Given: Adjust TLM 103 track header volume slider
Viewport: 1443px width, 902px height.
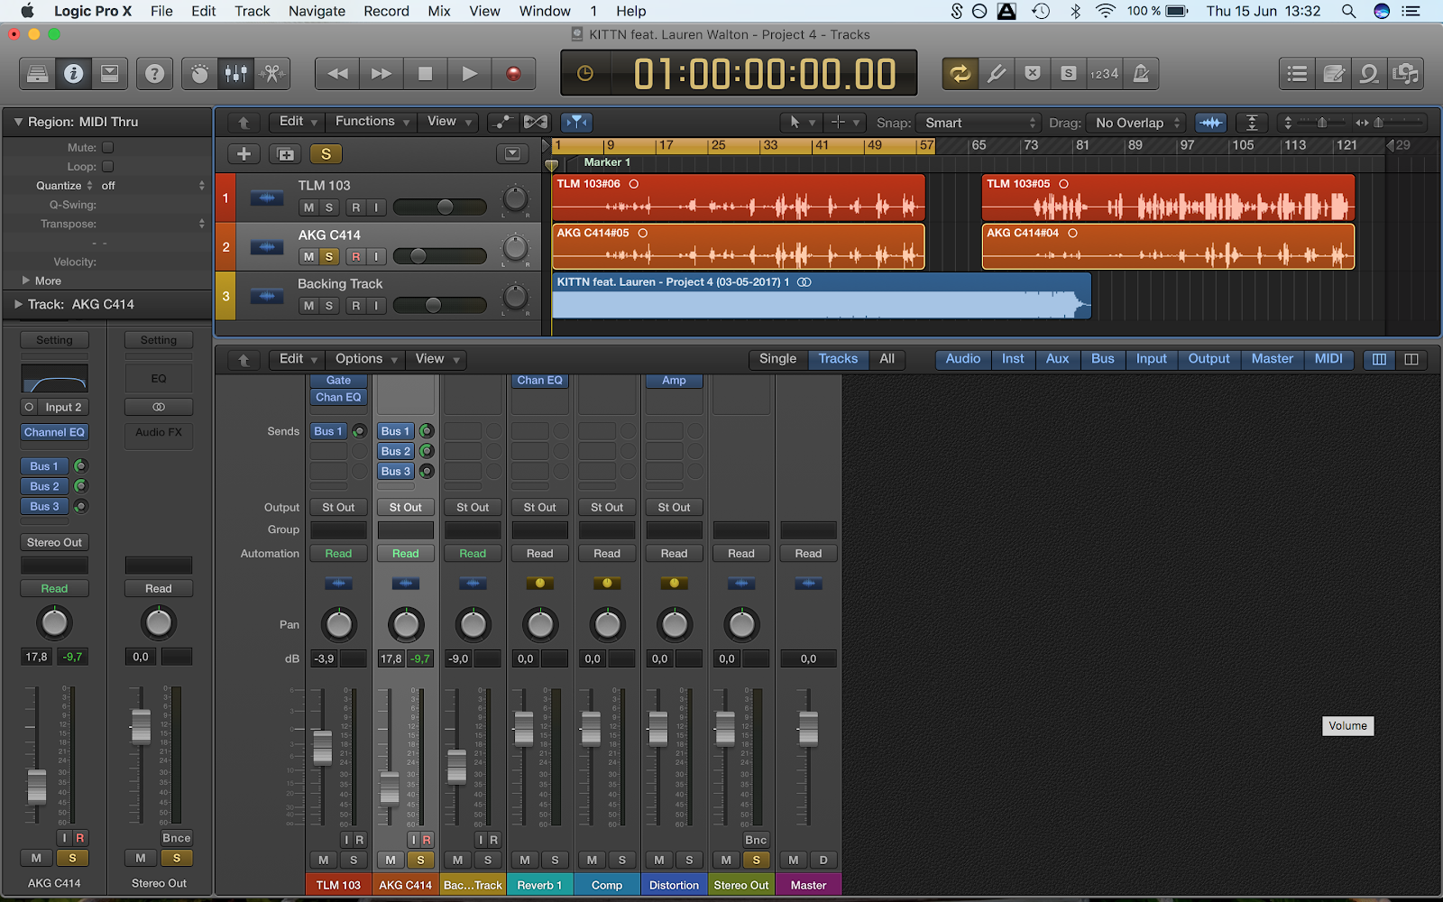Looking at the screenshot, I should [440, 207].
